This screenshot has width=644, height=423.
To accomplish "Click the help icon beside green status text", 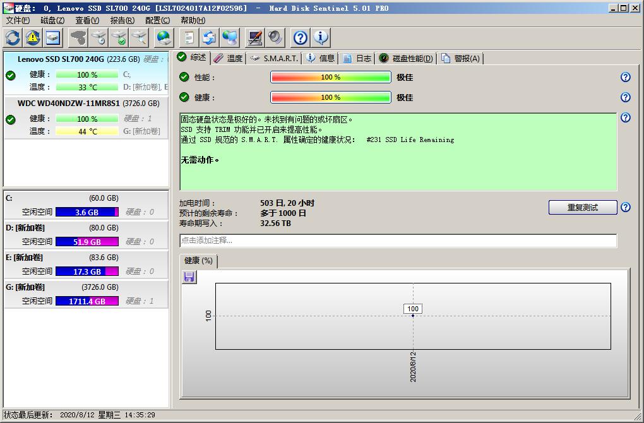I will (x=626, y=117).
